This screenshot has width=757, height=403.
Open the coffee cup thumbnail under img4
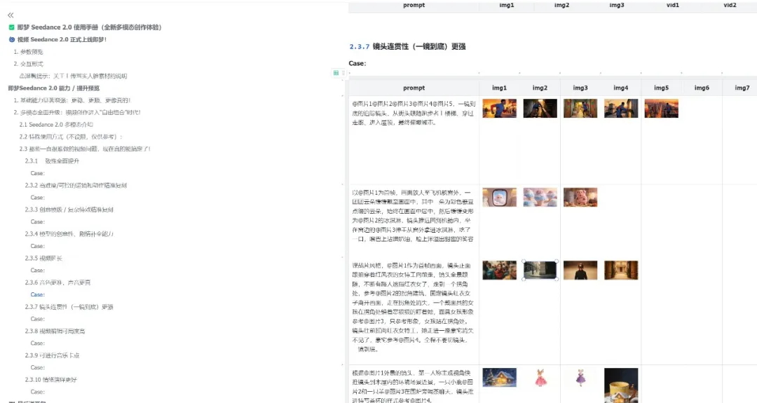pyautogui.click(x=621, y=385)
